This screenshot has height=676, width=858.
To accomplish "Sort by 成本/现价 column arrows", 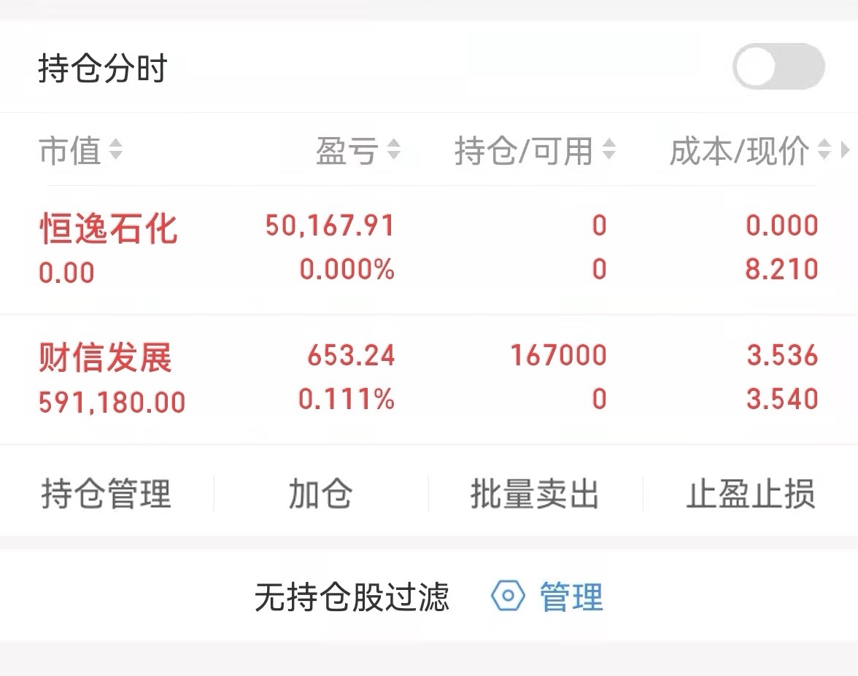I will pos(824,149).
